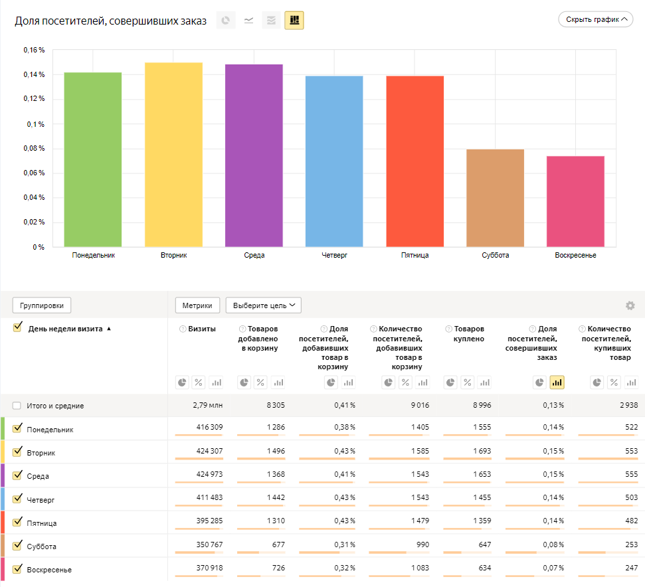645x587 pixels.
Task: Uncheck the Понедельник row checkbox
Action: click(x=18, y=428)
